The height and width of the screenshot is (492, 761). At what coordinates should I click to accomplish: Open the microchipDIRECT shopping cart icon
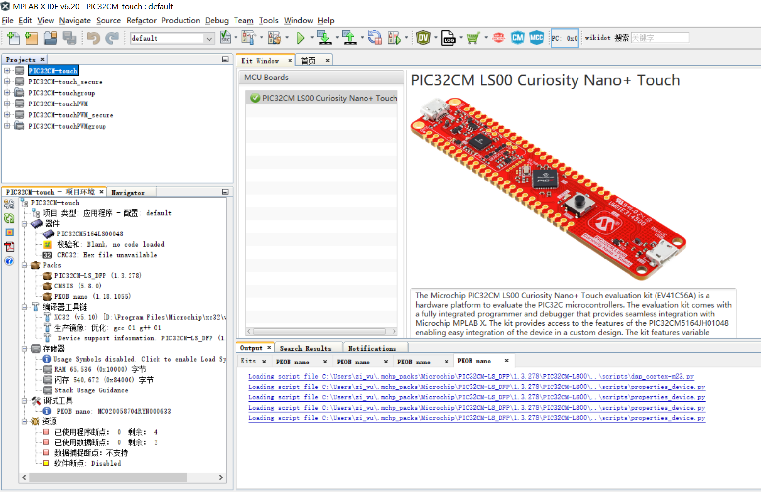coord(473,38)
